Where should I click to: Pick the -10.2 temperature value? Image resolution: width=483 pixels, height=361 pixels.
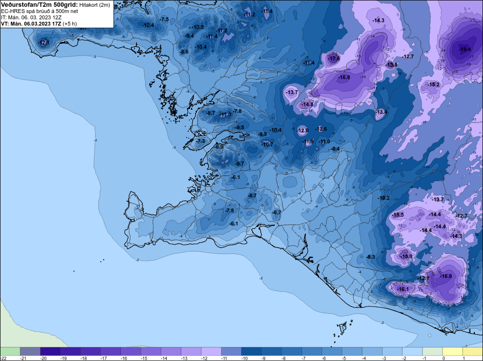(x=384, y=198)
